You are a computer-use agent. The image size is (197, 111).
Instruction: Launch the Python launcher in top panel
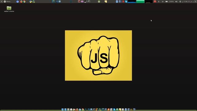pyautogui.click(x=30, y=2)
